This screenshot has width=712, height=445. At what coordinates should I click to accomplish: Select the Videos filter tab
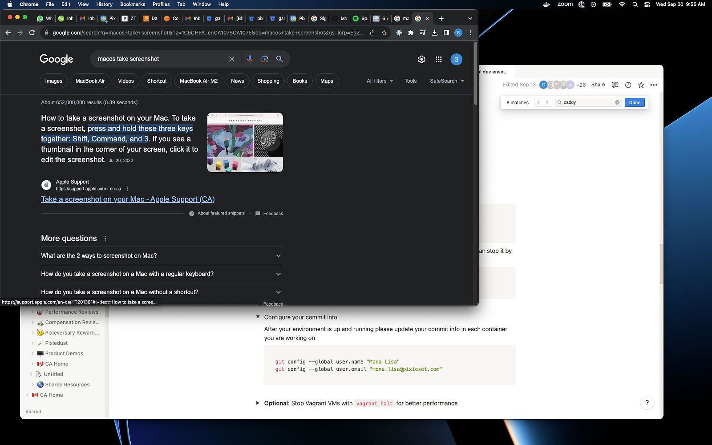click(x=126, y=81)
